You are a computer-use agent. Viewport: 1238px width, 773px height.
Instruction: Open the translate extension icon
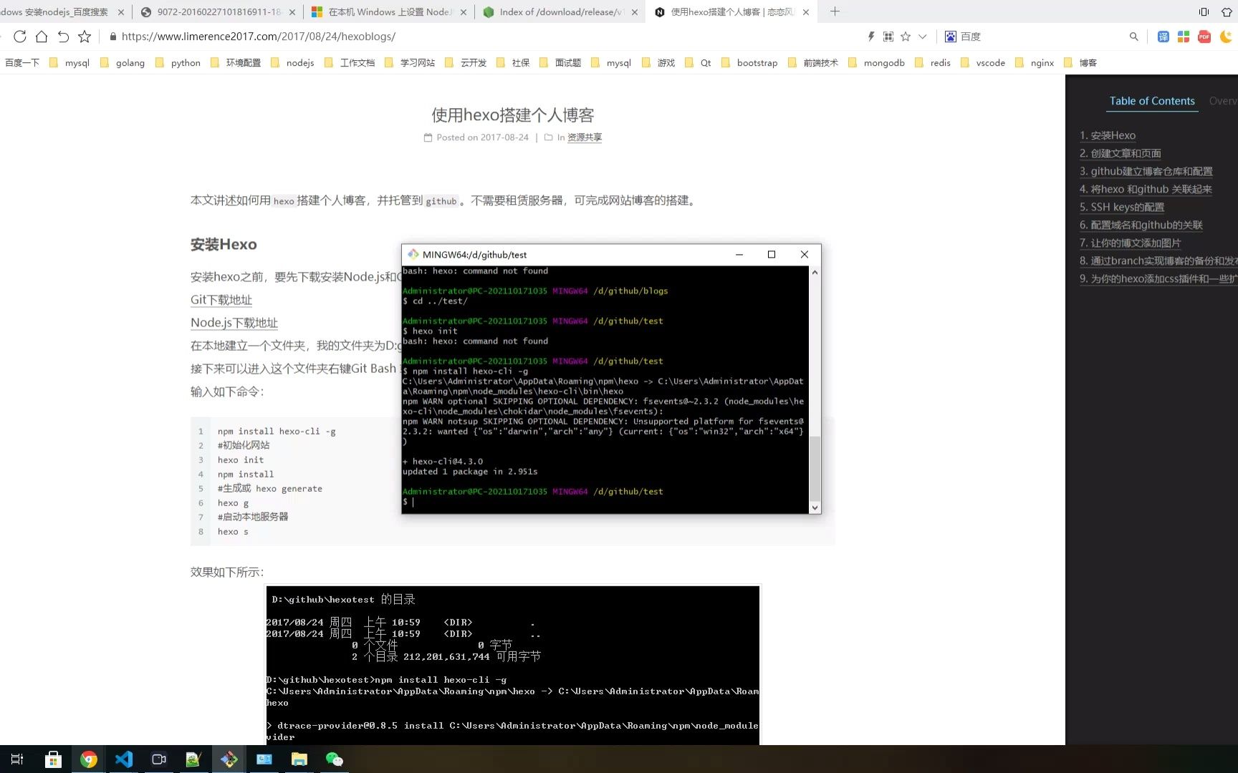tap(1163, 37)
